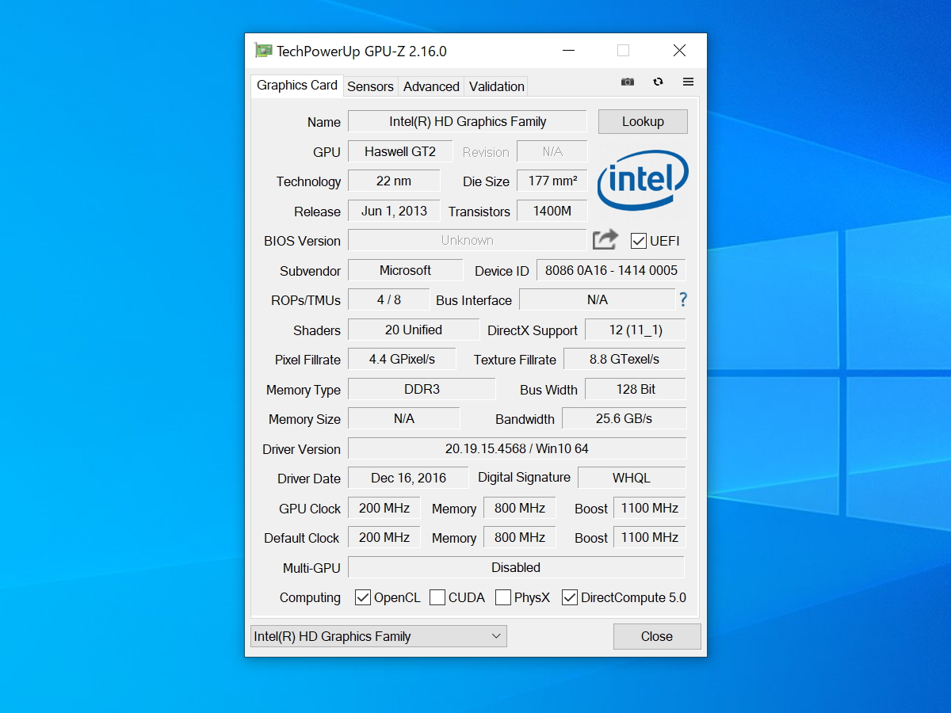Switch to the Sensors tab
951x713 pixels.
click(370, 86)
